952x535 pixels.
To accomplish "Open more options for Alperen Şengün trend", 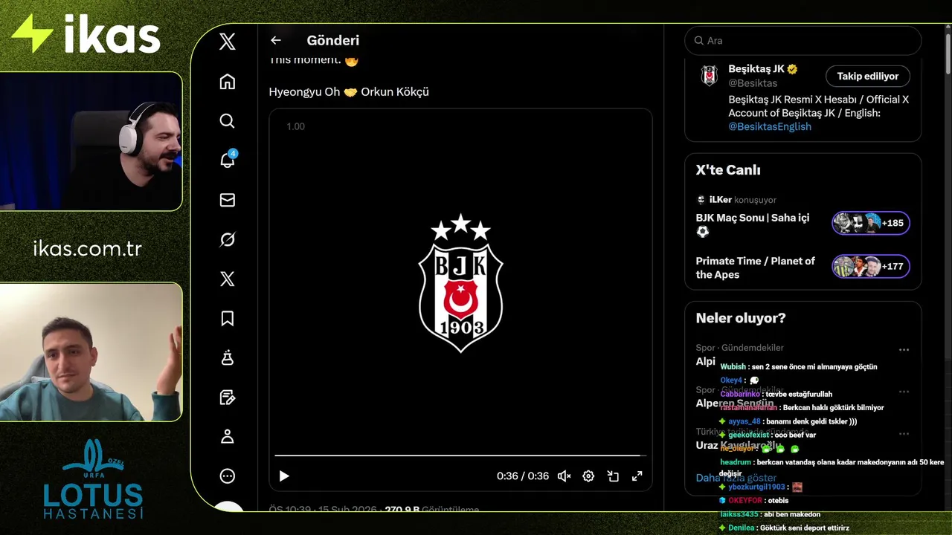I will (904, 392).
